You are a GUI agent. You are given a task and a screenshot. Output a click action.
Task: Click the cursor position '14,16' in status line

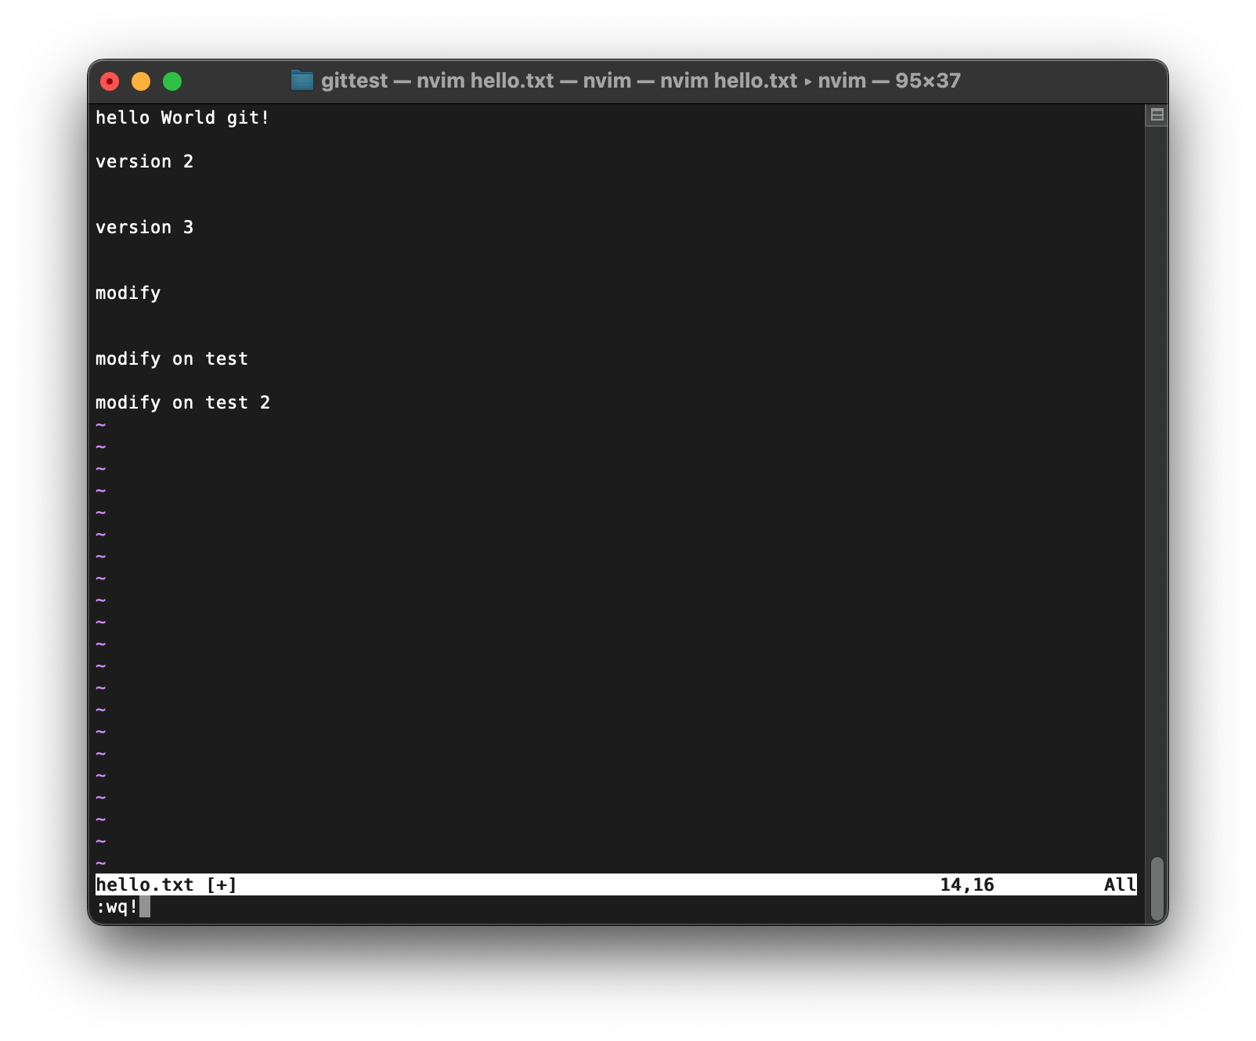pyautogui.click(x=967, y=884)
